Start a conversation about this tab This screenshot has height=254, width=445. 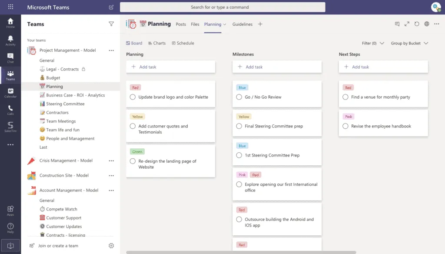397,24
